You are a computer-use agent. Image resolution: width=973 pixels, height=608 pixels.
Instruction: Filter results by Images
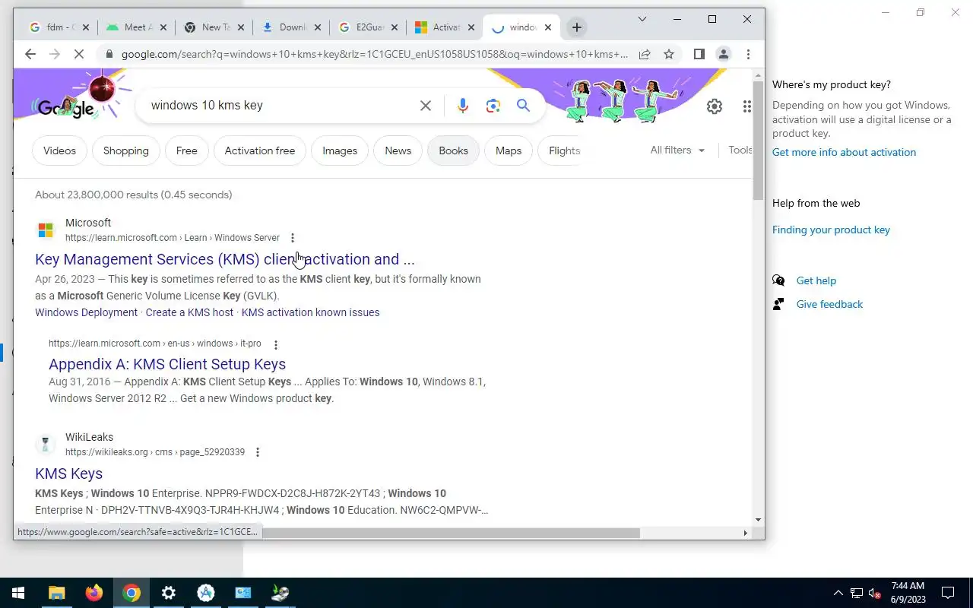point(340,150)
